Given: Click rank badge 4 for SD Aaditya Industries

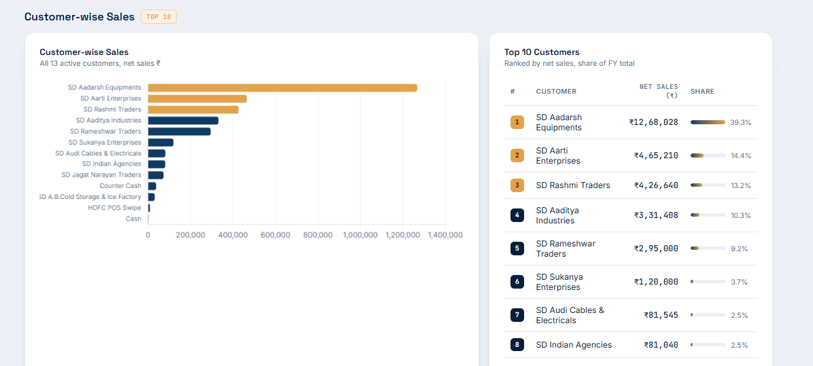Looking at the screenshot, I should click(517, 215).
